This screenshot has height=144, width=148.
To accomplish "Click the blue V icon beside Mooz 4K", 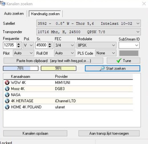I will pos(7,89).
